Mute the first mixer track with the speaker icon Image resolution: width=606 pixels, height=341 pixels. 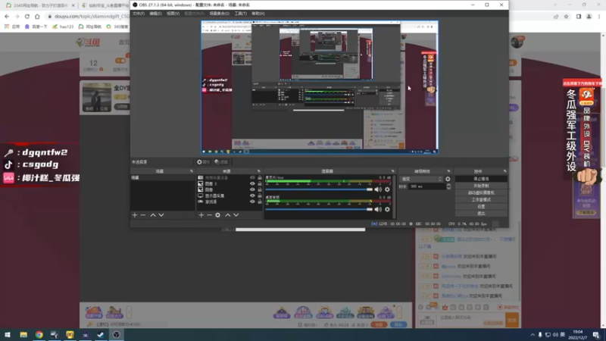pos(378,189)
